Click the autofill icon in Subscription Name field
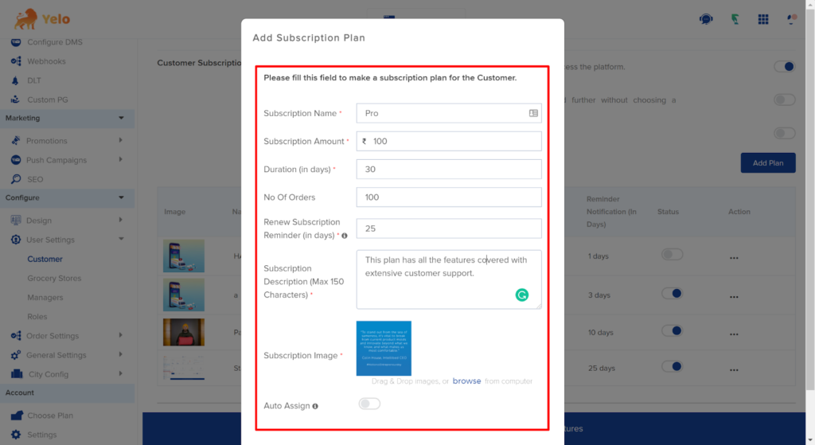Image resolution: width=815 pixels, height=445 pixels. pos(533,113)
